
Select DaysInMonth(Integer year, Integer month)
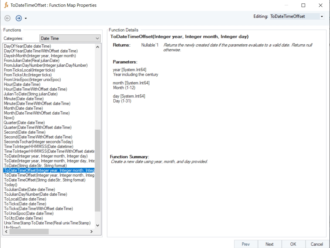pos(40,56)
